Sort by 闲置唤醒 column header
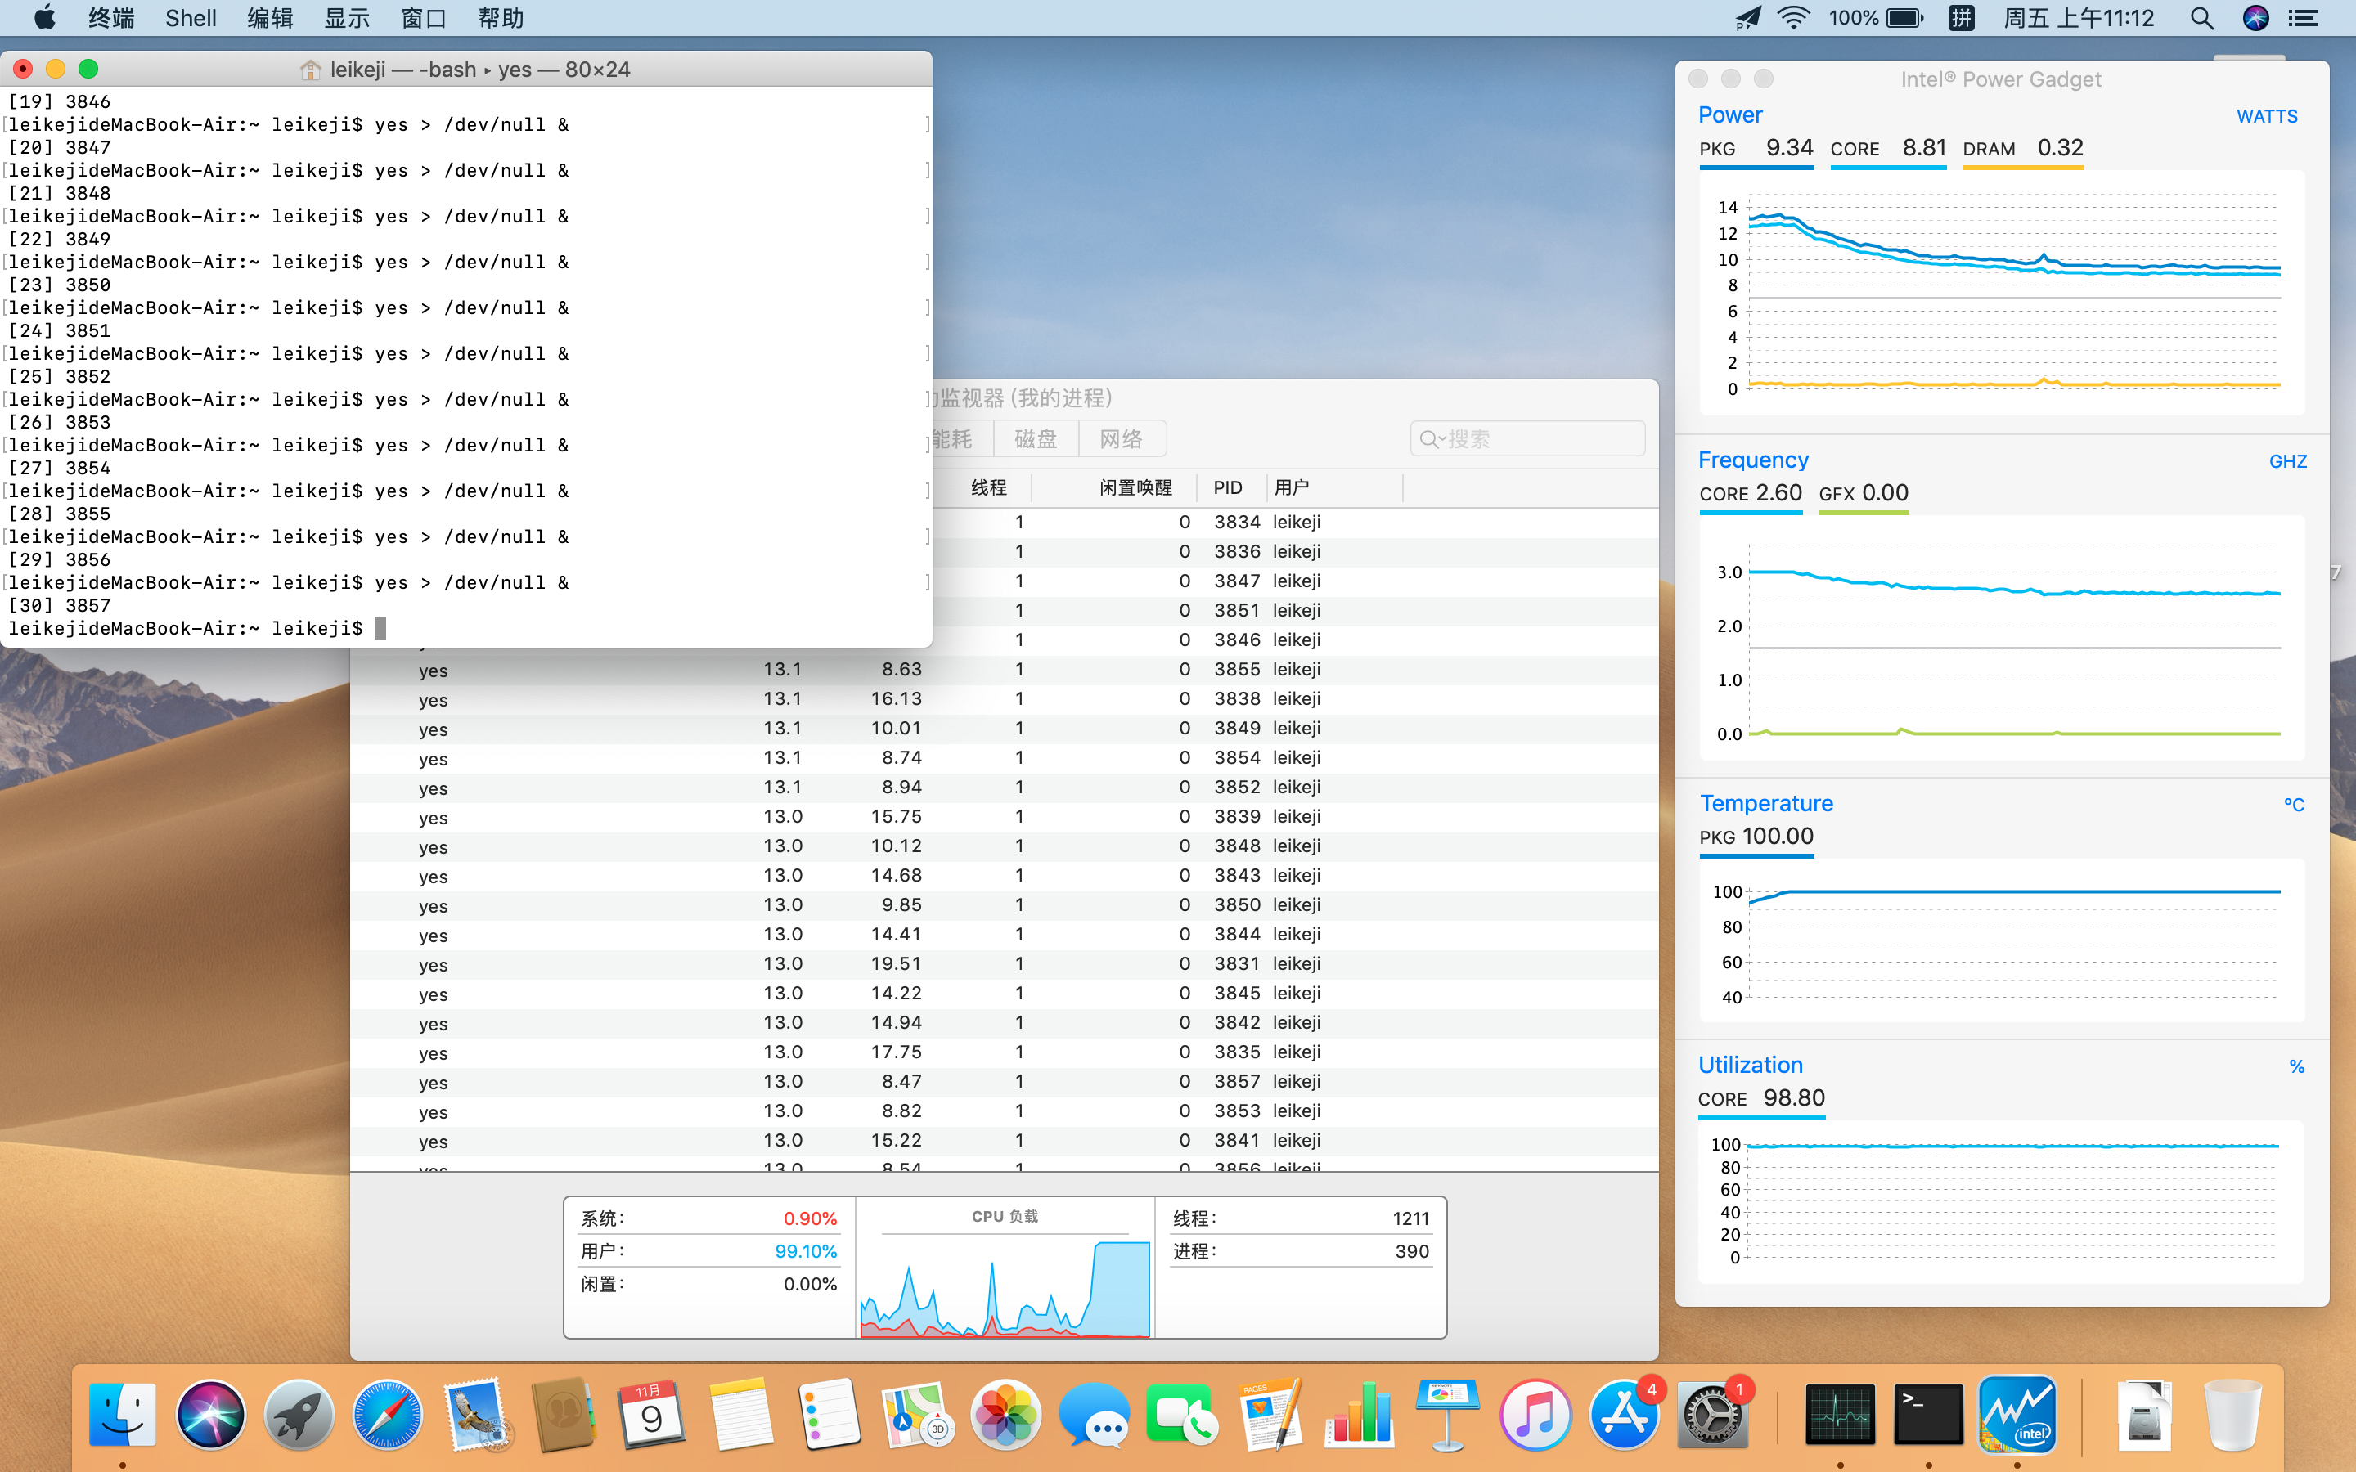This screenshot has height=1472, width=2356. pyautogui.click(x=1135, y=487)
